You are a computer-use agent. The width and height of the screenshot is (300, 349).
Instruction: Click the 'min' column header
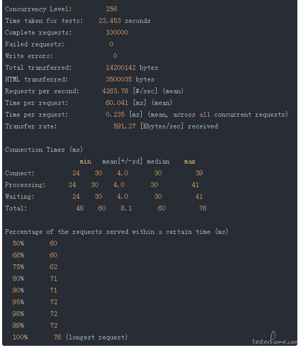tap(85, 161)
